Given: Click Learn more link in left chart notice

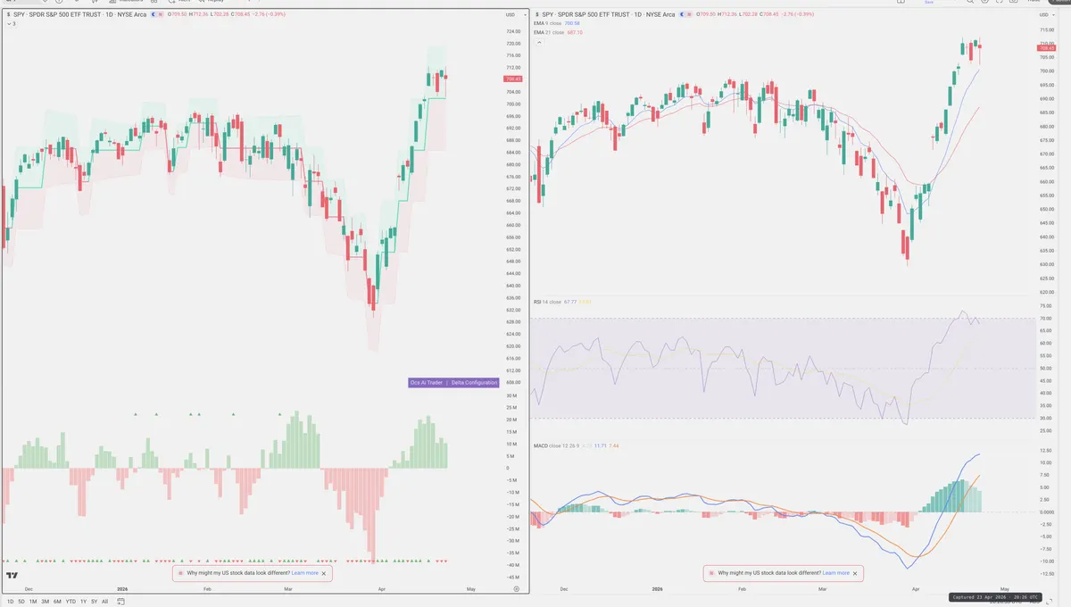Looking at the screenshot, I should [304, 573].
